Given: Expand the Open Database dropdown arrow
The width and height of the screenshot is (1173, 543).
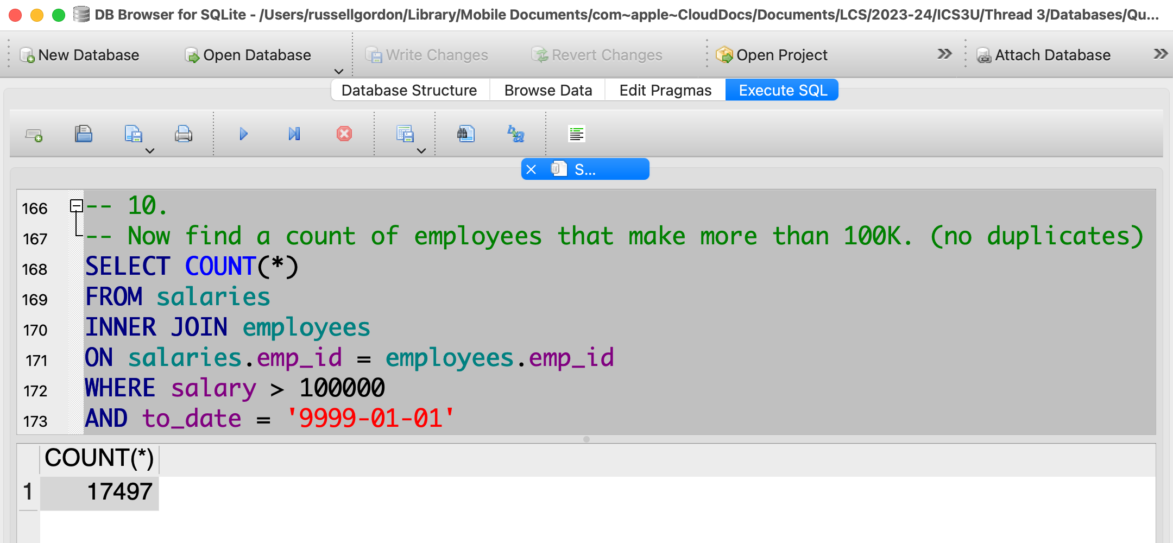Looking at the screenshot, I should tap(339, 71).
